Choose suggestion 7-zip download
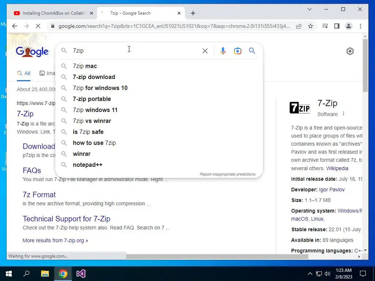 159,77
